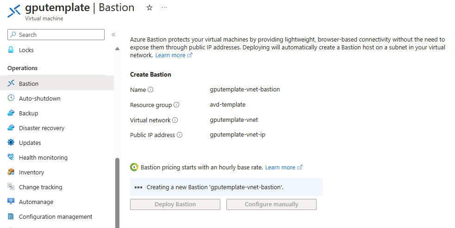Click the Health monitoring heart icon

[x=11, y=157]
